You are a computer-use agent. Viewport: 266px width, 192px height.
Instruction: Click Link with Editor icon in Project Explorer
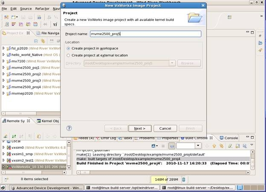[x=43, y=41]
